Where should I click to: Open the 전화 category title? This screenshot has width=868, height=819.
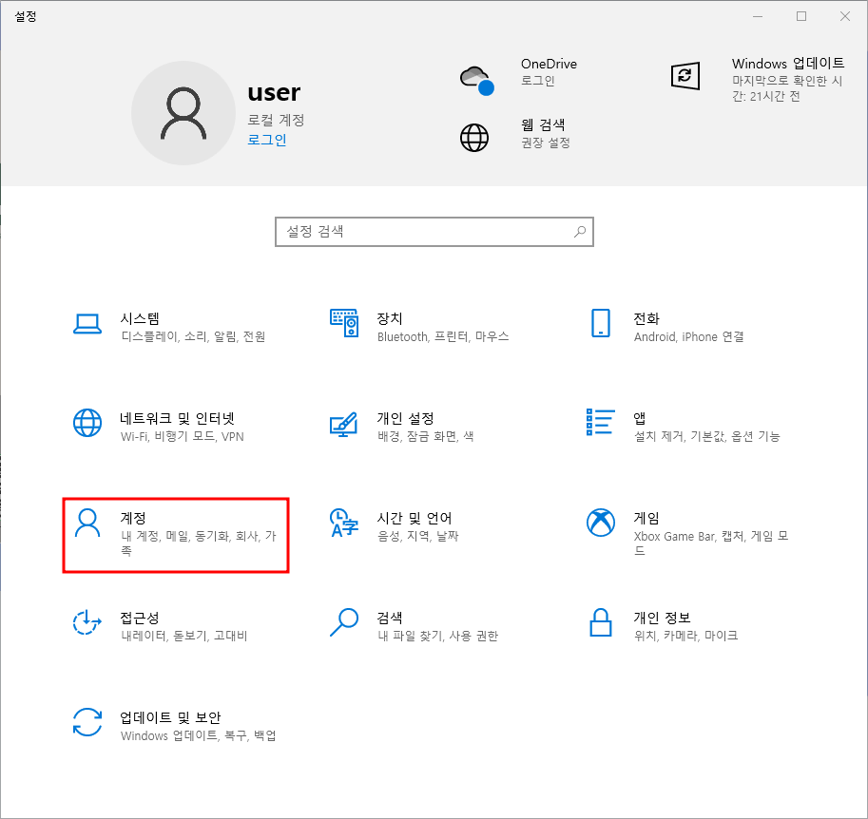(x=646, y=318)
